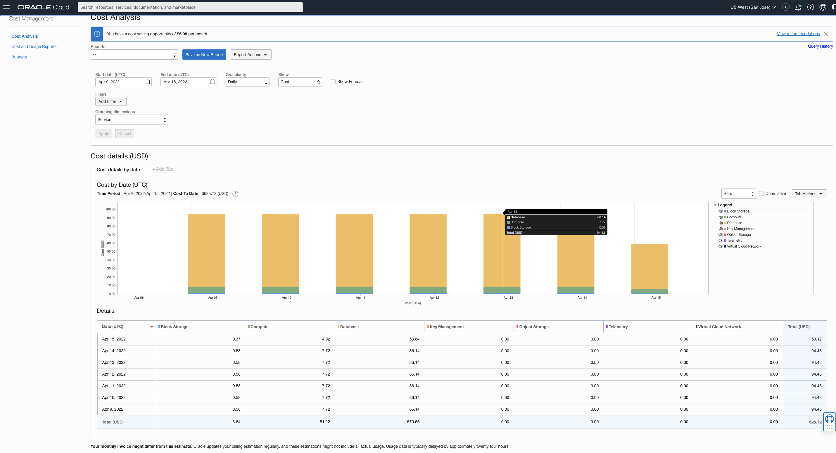This screenshot has width=836, height=453.
Task: Open the Cloud Shell terminal icon
Action: pos(786,7)
